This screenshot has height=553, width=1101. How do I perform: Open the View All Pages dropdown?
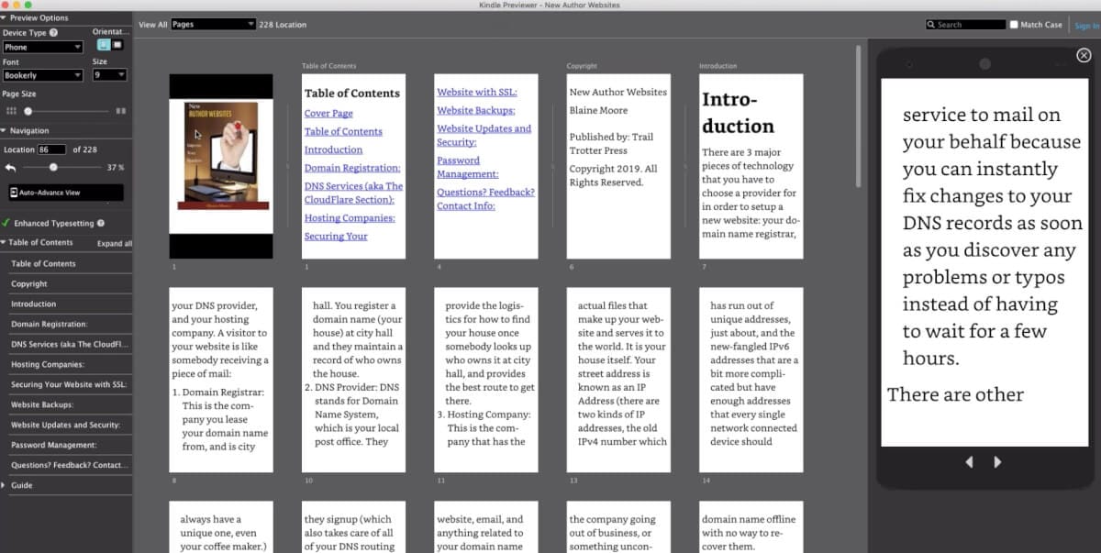pyautogui.click(x=213, y=25)
